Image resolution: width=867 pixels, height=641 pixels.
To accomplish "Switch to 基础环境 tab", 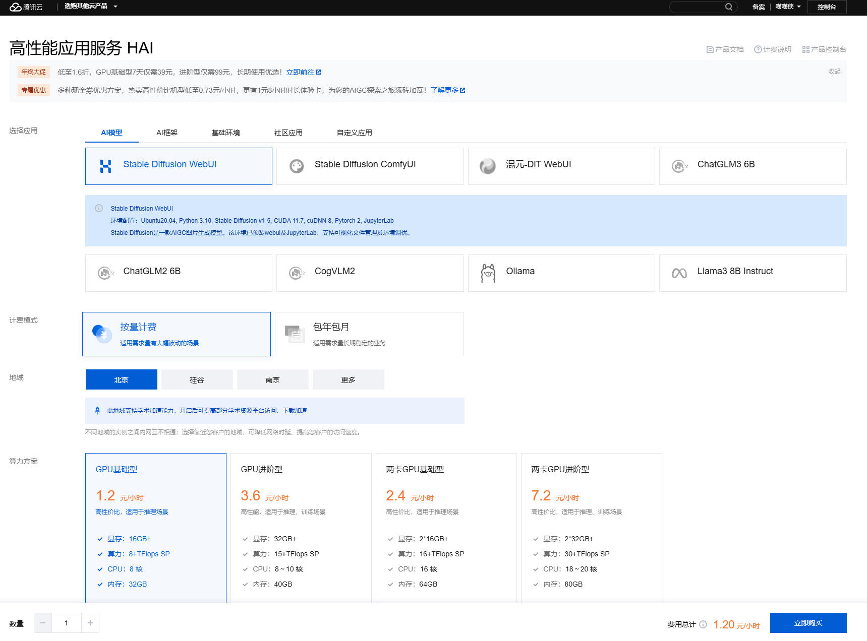I will (x=225, y=133).
